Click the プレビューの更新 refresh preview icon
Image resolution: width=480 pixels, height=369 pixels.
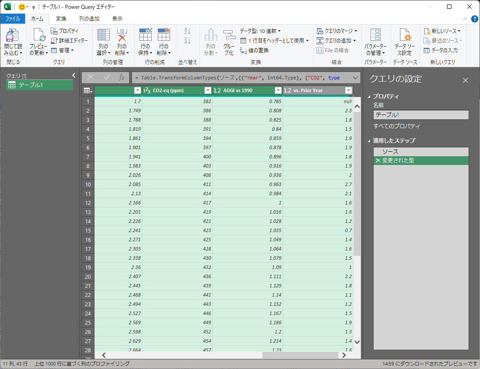point(39,35)
